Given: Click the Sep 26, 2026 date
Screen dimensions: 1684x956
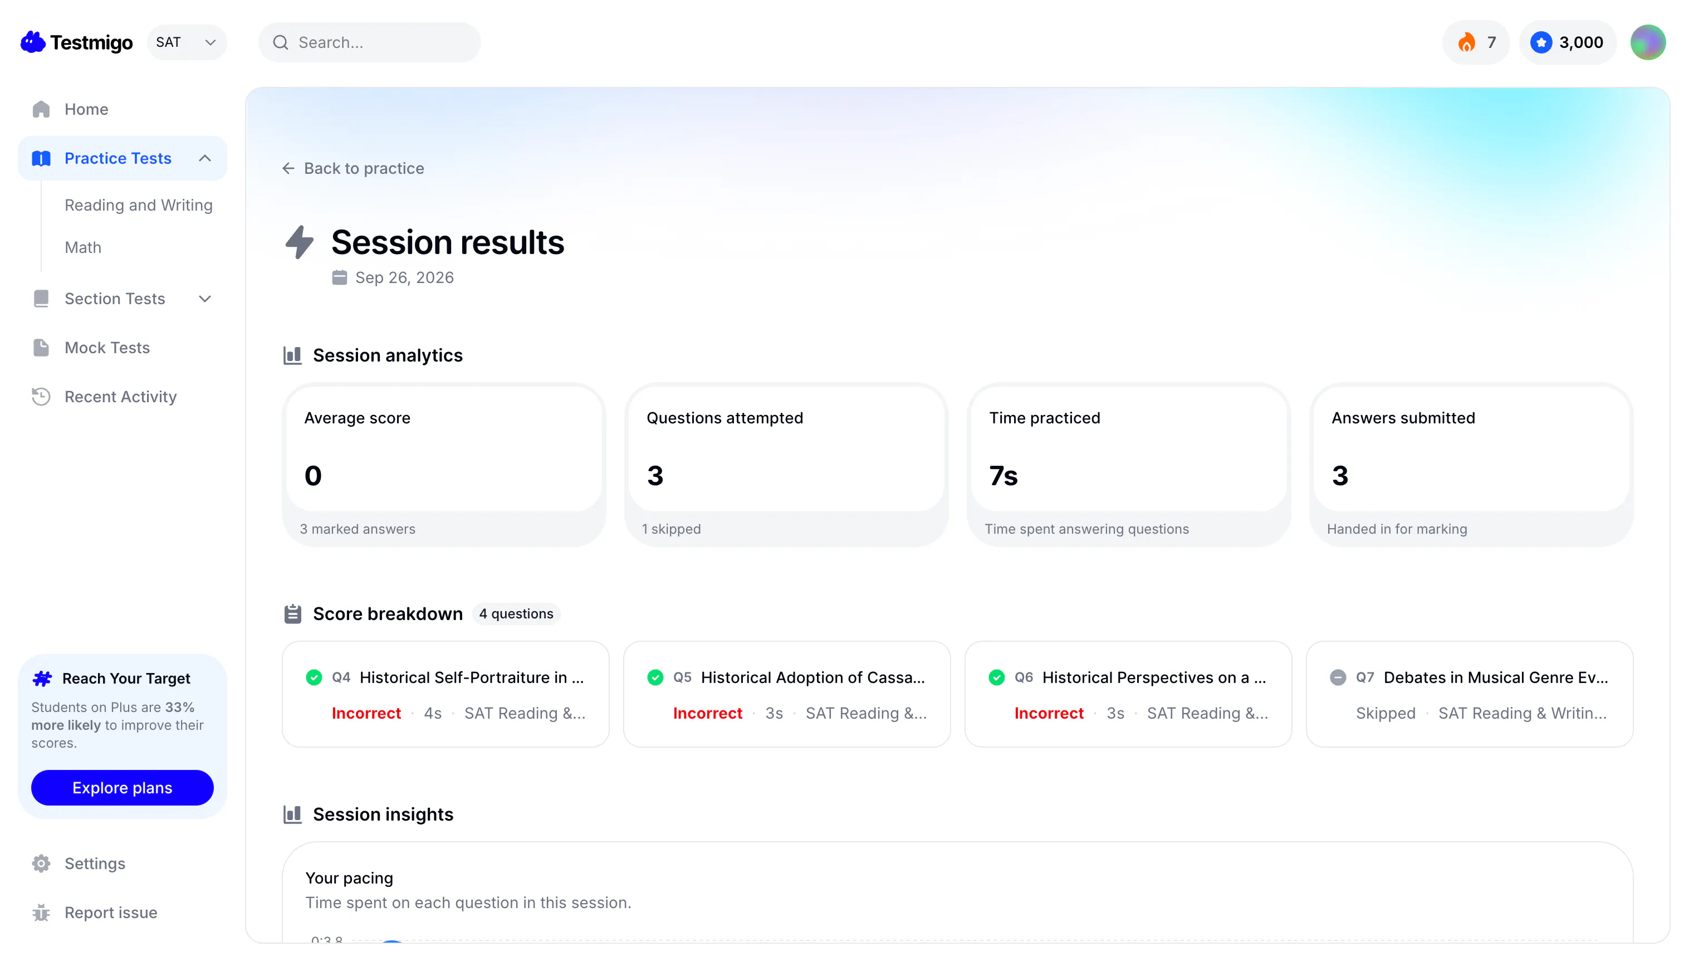Looking at the screenshot, I should tap(404, 277).
